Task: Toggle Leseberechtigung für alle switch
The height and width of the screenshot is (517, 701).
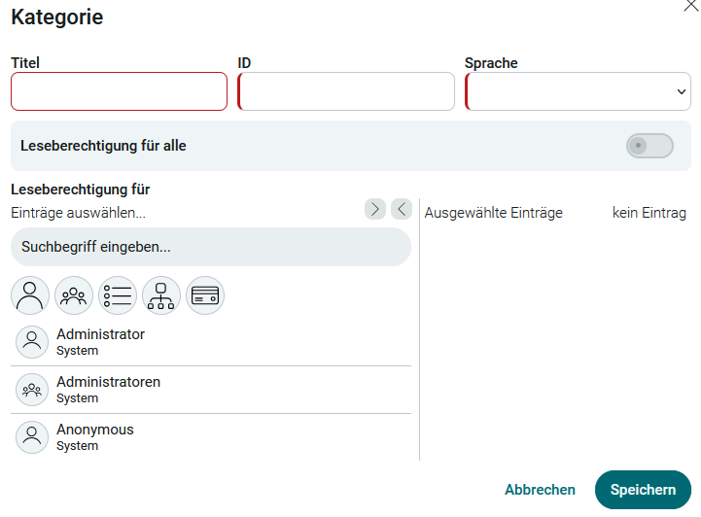Action: click(x=649, y=146)
